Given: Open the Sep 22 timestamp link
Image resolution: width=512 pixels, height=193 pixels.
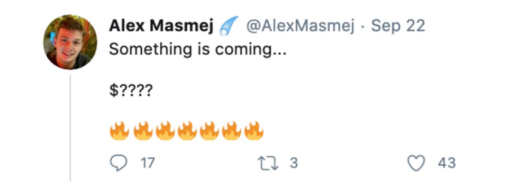Looking at the screenshot, I should tap(398, 25).
